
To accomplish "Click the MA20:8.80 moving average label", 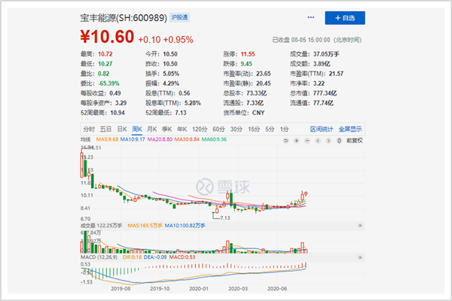I will [x=160, y=139].
